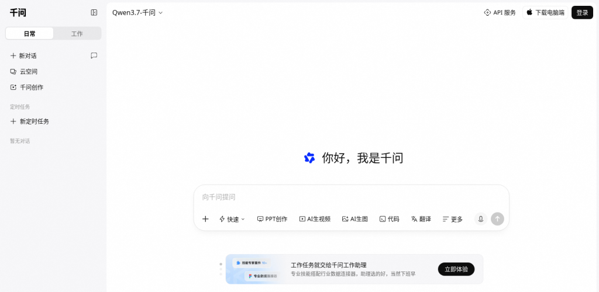
Task: Open the 更多 more tools menu
Action: pyautogui.click(x=453, y=219)
